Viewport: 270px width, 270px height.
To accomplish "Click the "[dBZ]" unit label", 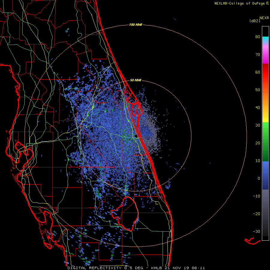I will (255, 21).
